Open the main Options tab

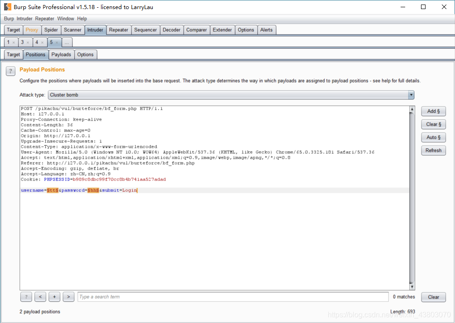(246, 30)
